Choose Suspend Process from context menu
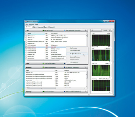Image resolution: width=135 pixels, height=117 pixels. [75, 57]
